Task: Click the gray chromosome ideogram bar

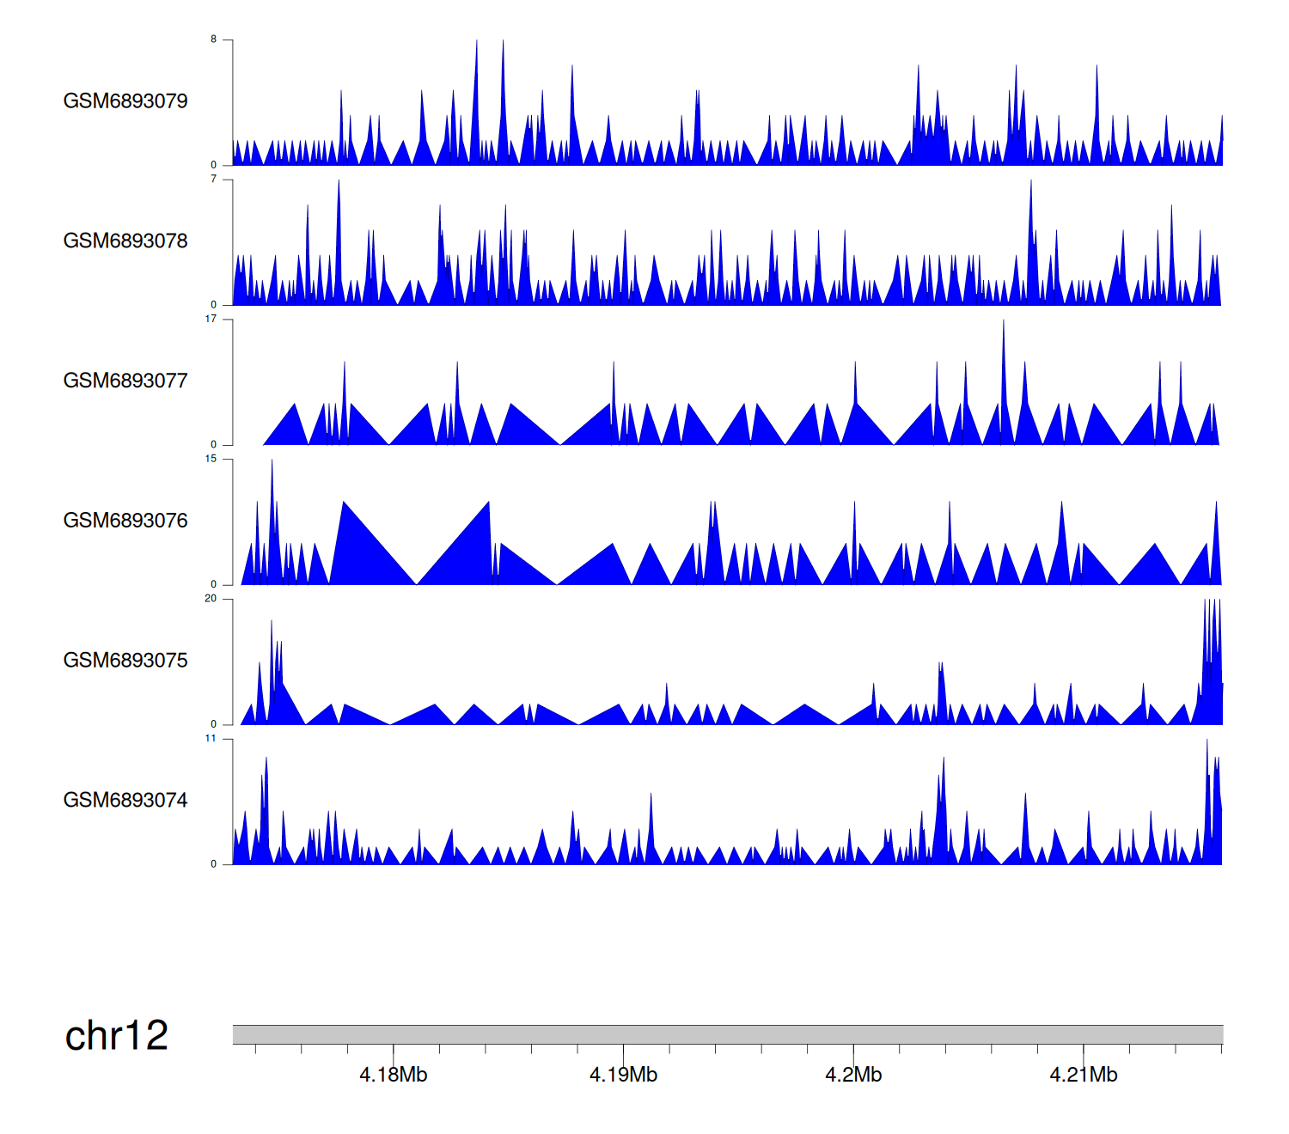Action: tap(727, 1034)
